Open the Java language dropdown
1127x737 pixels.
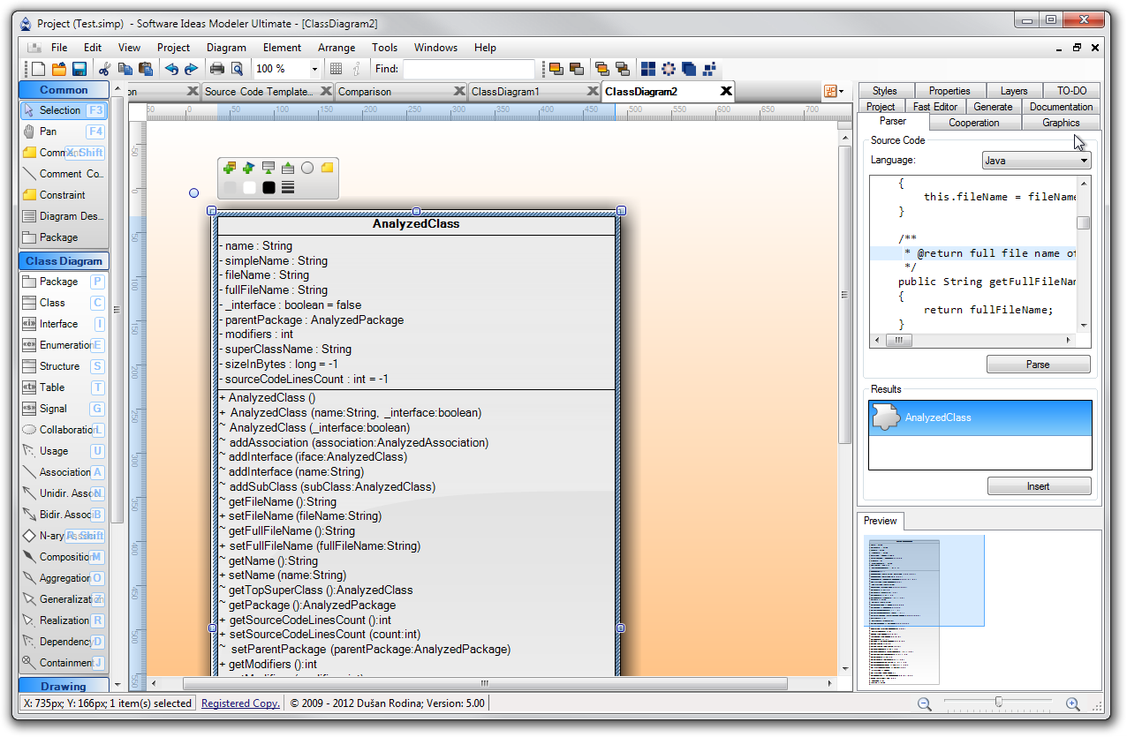pos(1084,161)
